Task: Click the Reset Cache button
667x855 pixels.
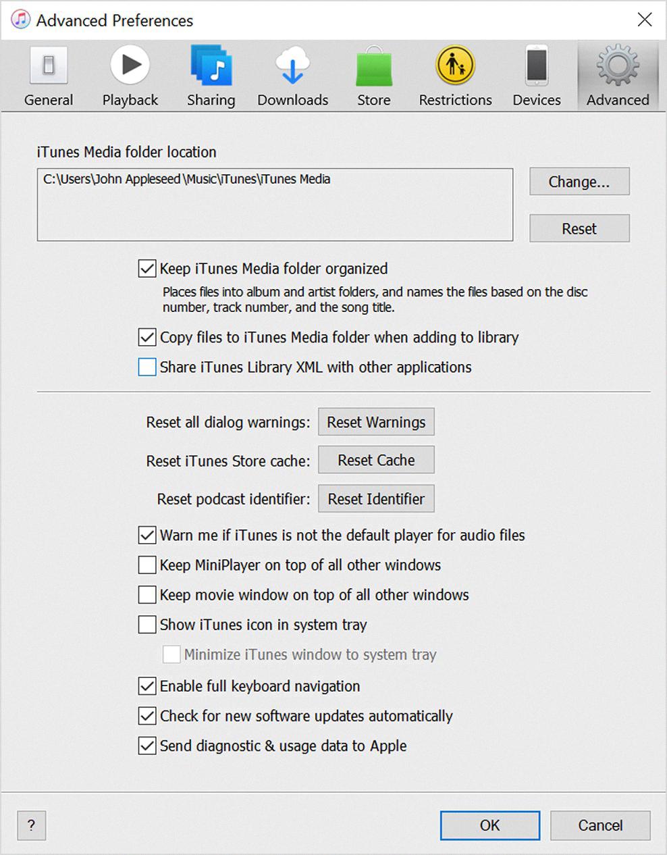Action: (376, 460)
